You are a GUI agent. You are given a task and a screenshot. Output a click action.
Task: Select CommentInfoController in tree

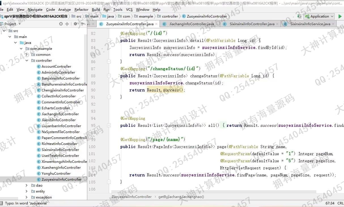pyautogui.click(x=61, y=102)
